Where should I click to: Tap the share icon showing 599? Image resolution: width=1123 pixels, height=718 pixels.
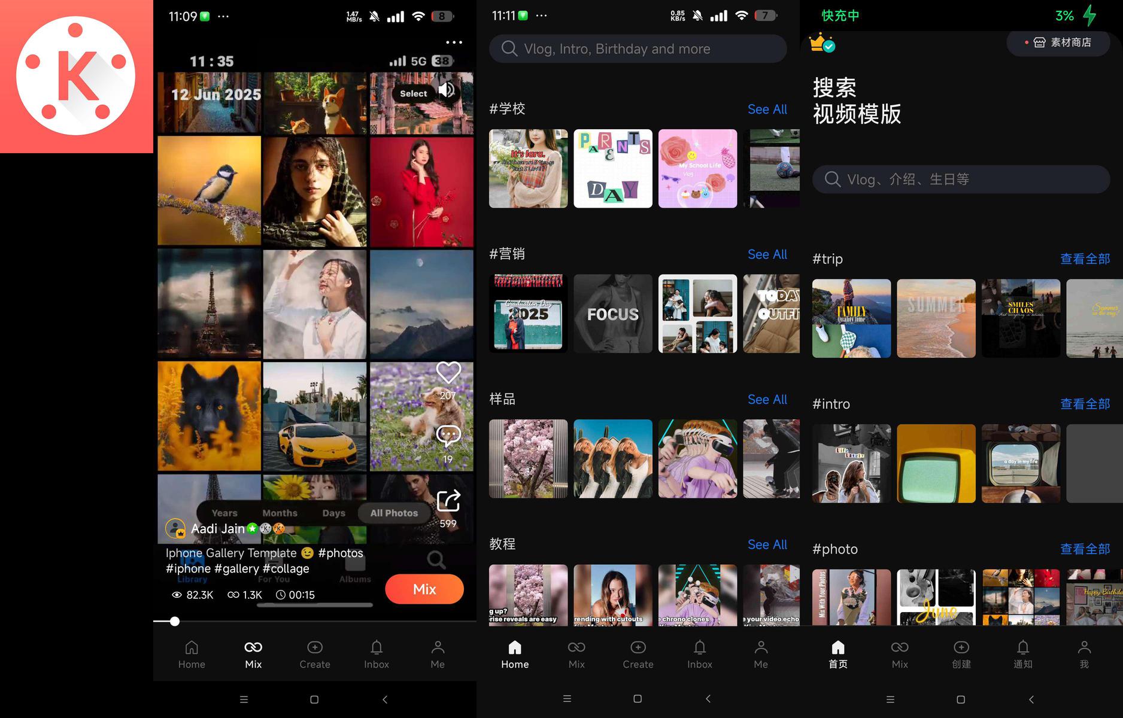click(448, 501)
